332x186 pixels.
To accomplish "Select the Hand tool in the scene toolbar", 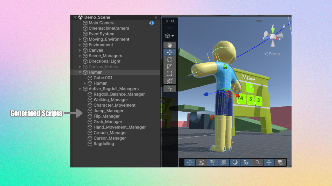I will [170, 45].
